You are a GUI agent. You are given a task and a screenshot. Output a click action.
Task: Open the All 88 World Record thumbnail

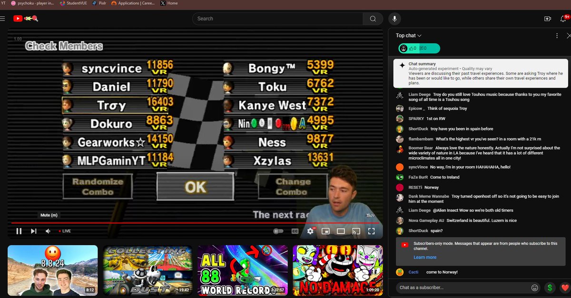point(243,270)
